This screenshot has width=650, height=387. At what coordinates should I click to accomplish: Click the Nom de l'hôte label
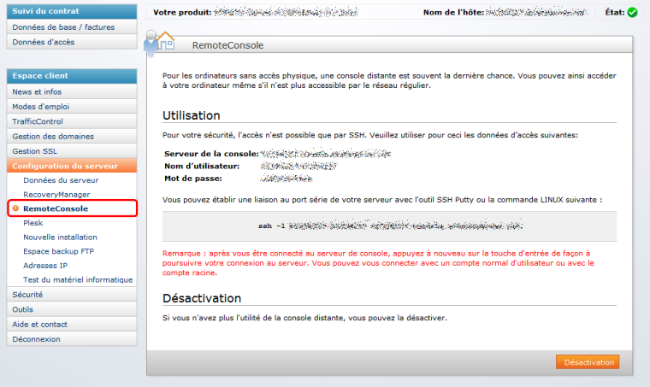[x=453, y=13]
